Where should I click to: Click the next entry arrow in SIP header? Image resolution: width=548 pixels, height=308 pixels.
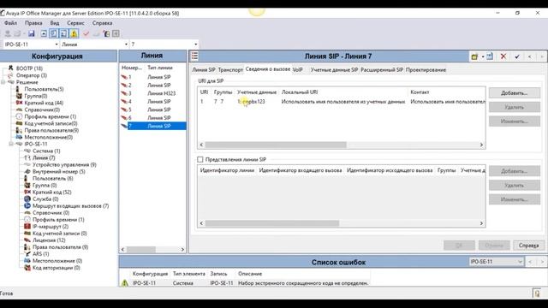tap(542, 56)
